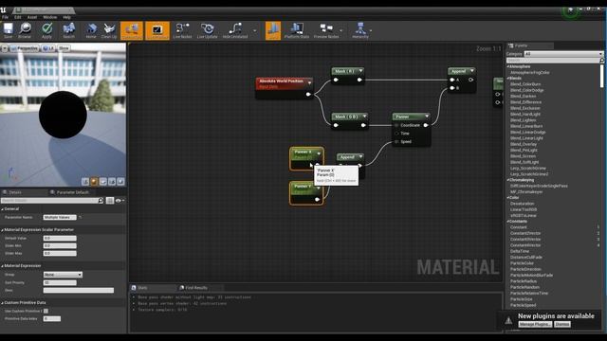607x341 pixels.
Task: Click the Lit view mode button
Action: 48,48
